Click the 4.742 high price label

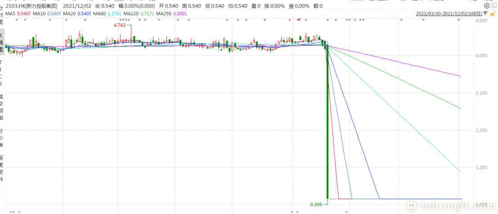pyautogui.click(x=120, y=25)
